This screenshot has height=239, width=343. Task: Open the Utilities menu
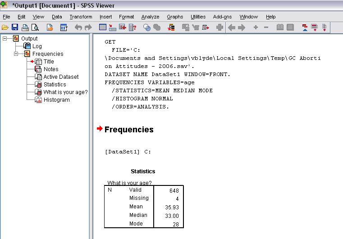click(198, 17)
